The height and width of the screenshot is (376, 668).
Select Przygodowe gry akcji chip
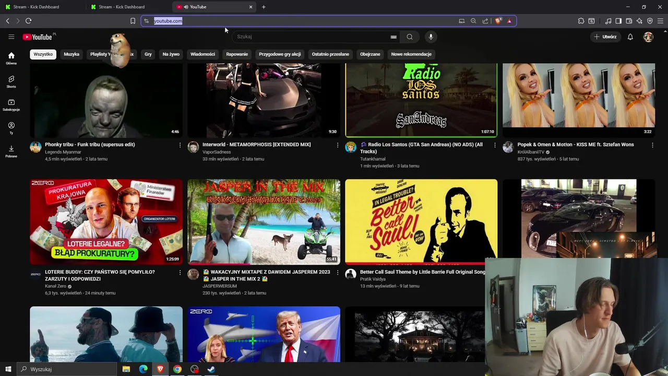pyautogui.click(x=280, y=54)
